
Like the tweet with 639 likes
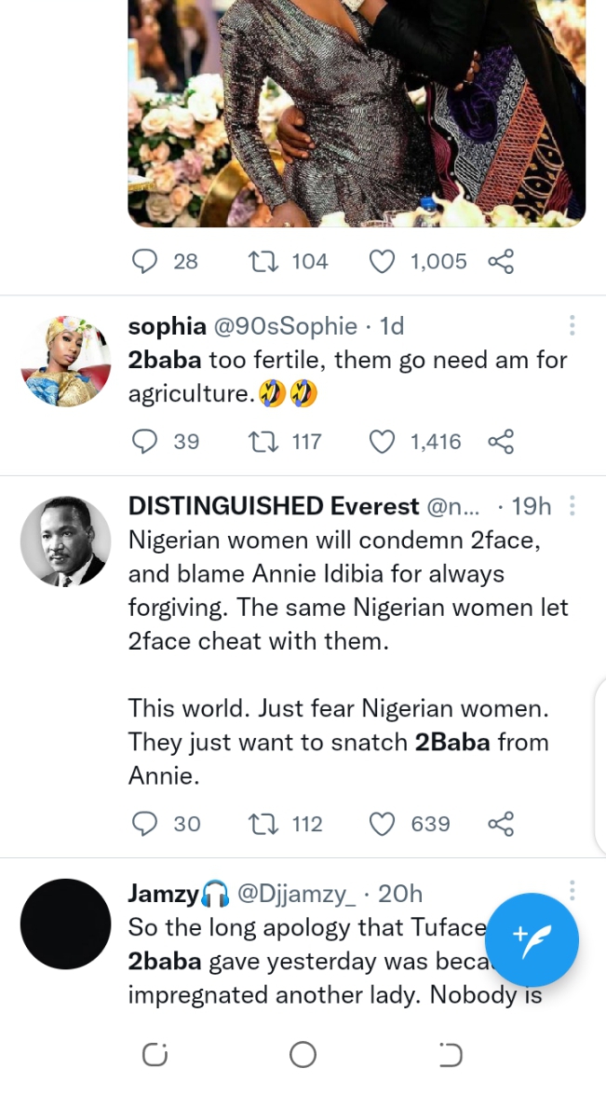[x=382, y=824]
